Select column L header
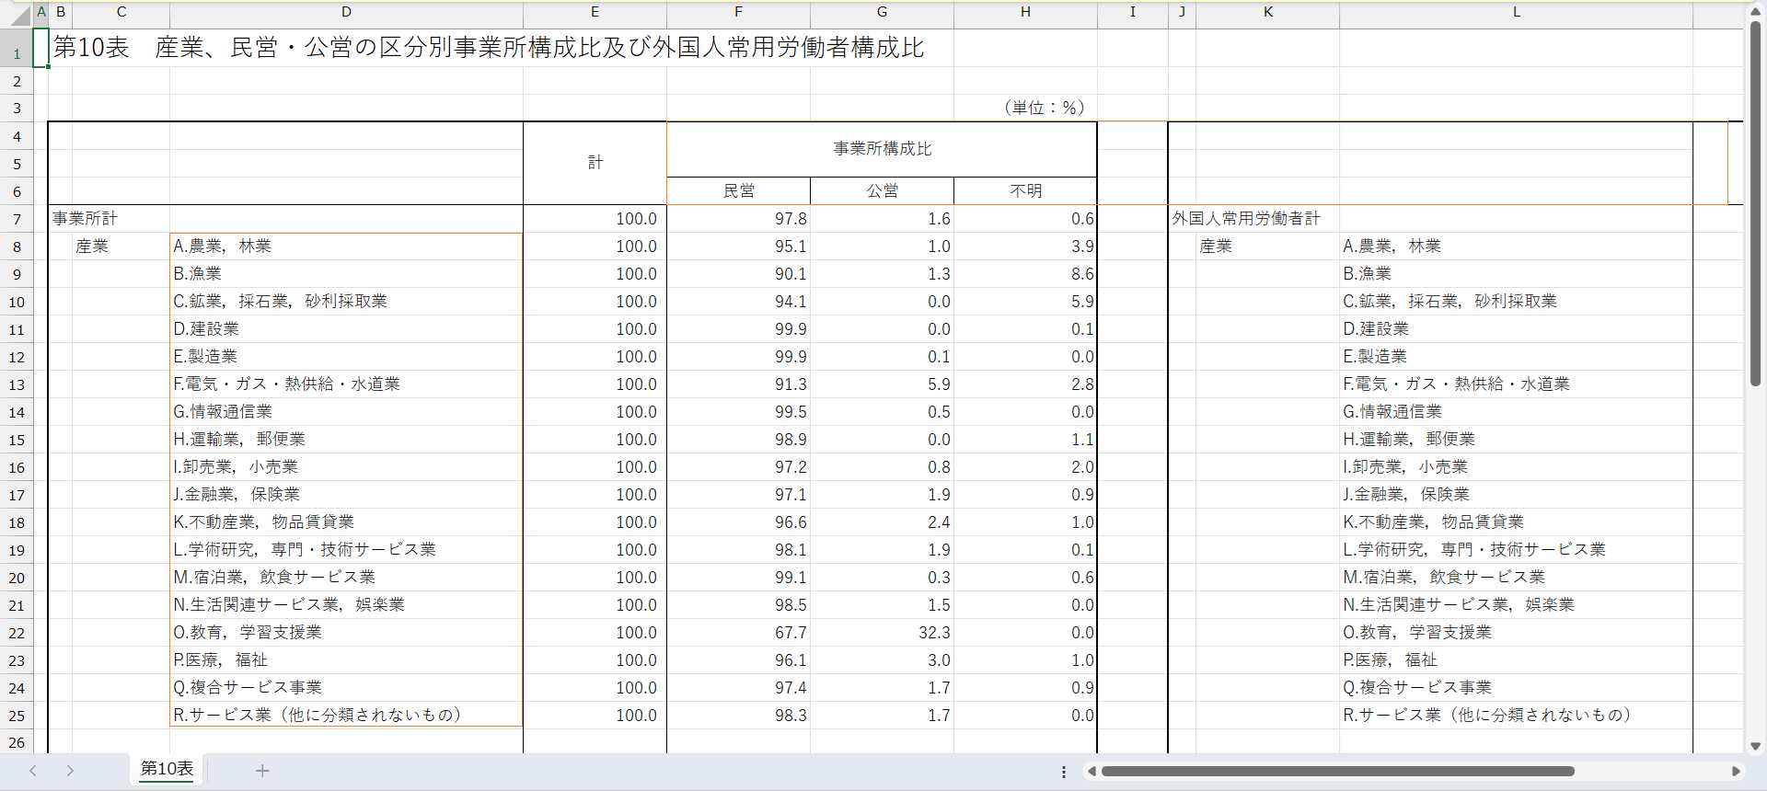Viewport: 1767px width, 791px height. coord(1516,12)
